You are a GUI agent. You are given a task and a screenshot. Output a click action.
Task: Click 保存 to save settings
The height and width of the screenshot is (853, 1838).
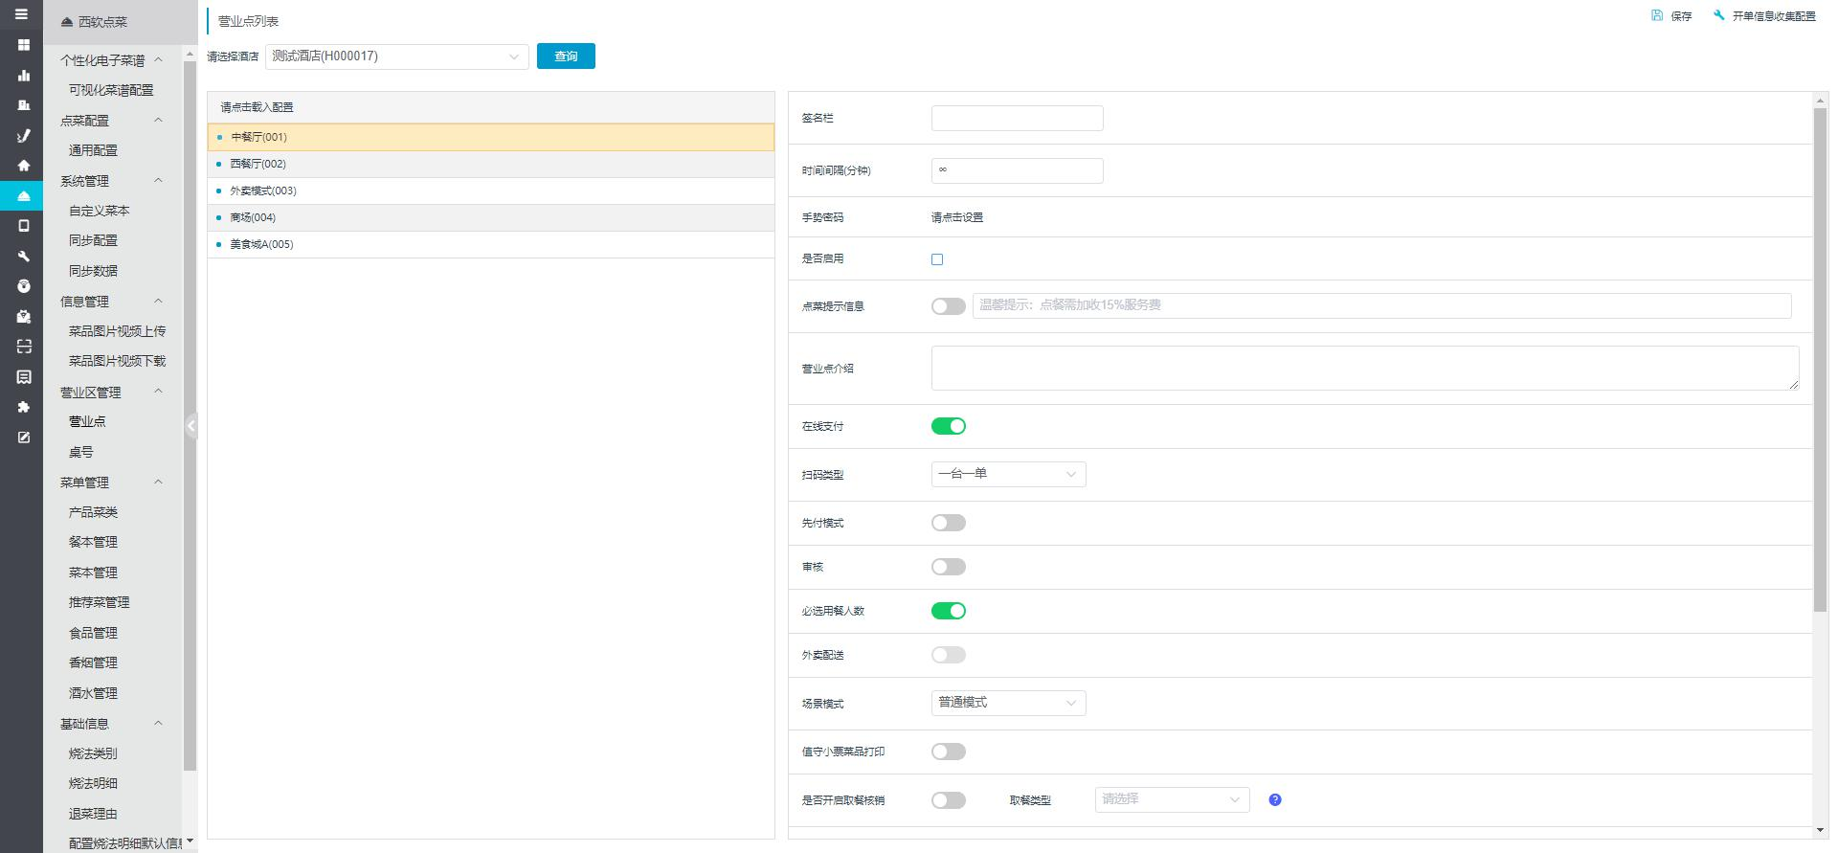coord(1671,16)
